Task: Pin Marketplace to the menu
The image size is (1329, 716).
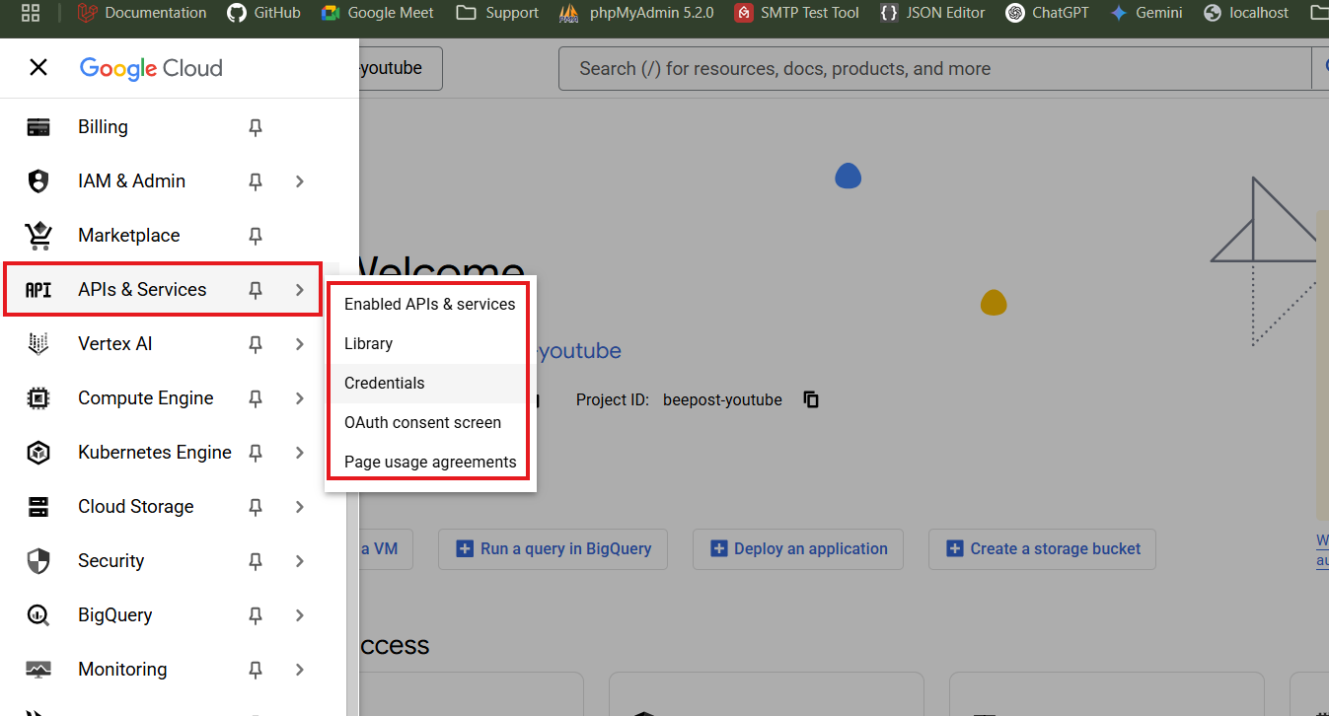Action: pos(256,236)
